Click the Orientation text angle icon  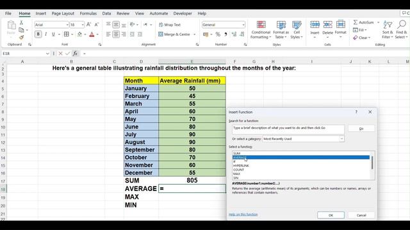click(x=133, y=24)
